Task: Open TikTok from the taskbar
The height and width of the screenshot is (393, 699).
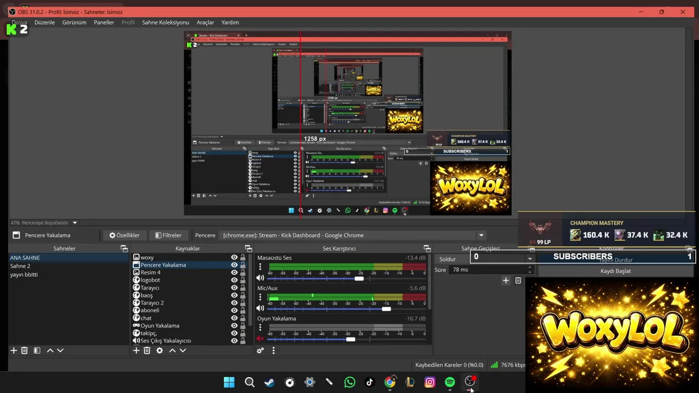Action: click(370, 382)
